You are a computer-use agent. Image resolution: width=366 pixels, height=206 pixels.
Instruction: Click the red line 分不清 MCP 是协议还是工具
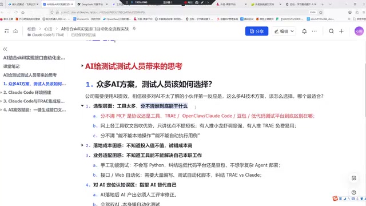(x=208, y=116)
